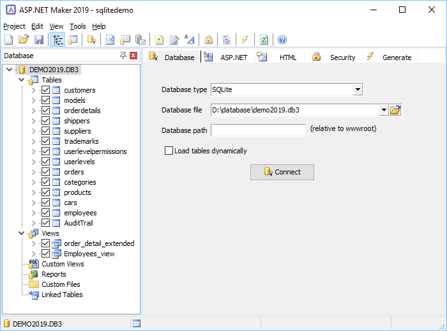Screen dimensions: 447x331
Task: Click the copy tables settings icon
Action: tap(140, 40)
